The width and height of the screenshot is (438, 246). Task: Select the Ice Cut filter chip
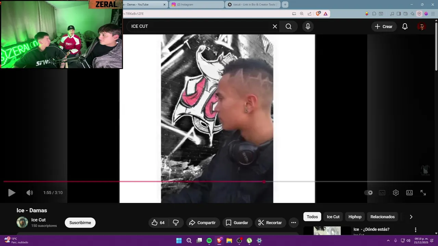[333, 217]
